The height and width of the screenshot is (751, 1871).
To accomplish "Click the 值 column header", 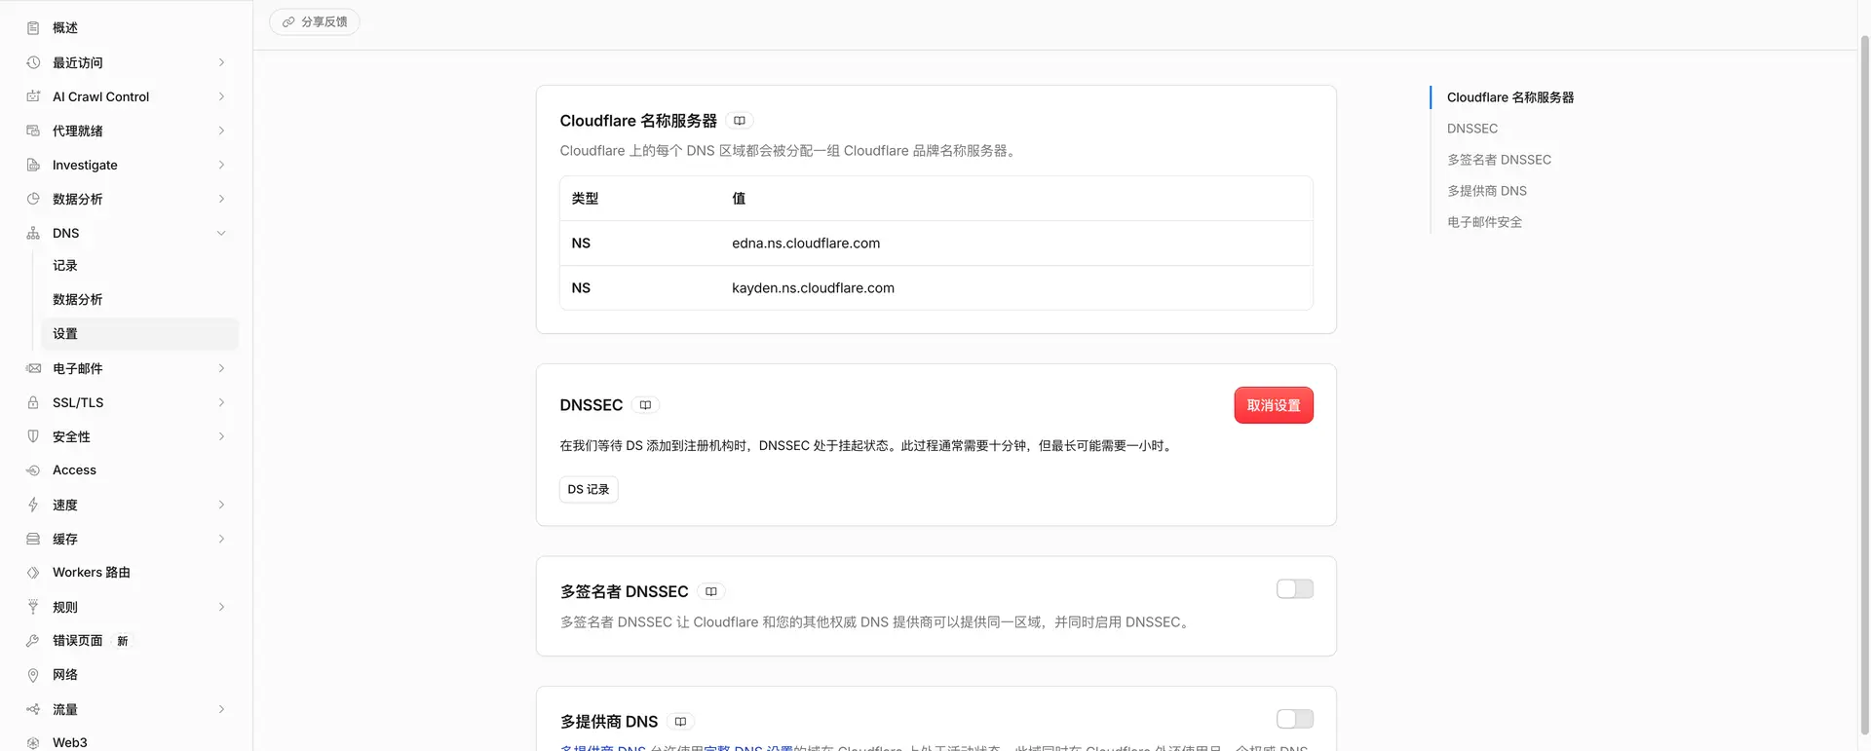I will click(739, 199).
